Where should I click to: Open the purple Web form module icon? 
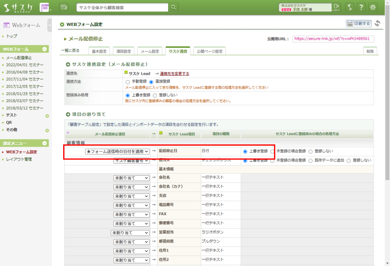45,7
